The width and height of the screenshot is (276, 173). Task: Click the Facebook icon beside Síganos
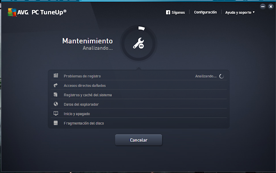click(x=168, y=12)
